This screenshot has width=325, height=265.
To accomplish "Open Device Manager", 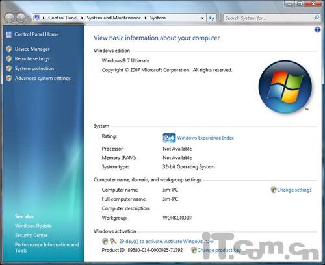I will tap(32, 49).
